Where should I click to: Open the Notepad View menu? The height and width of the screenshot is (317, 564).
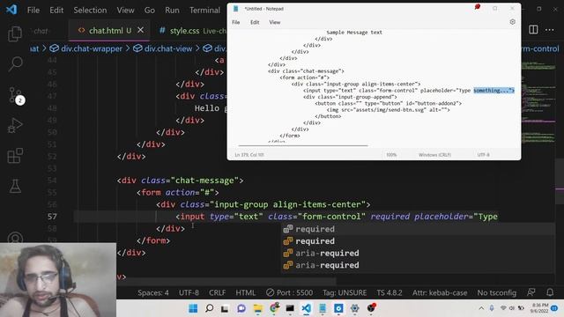274,22
